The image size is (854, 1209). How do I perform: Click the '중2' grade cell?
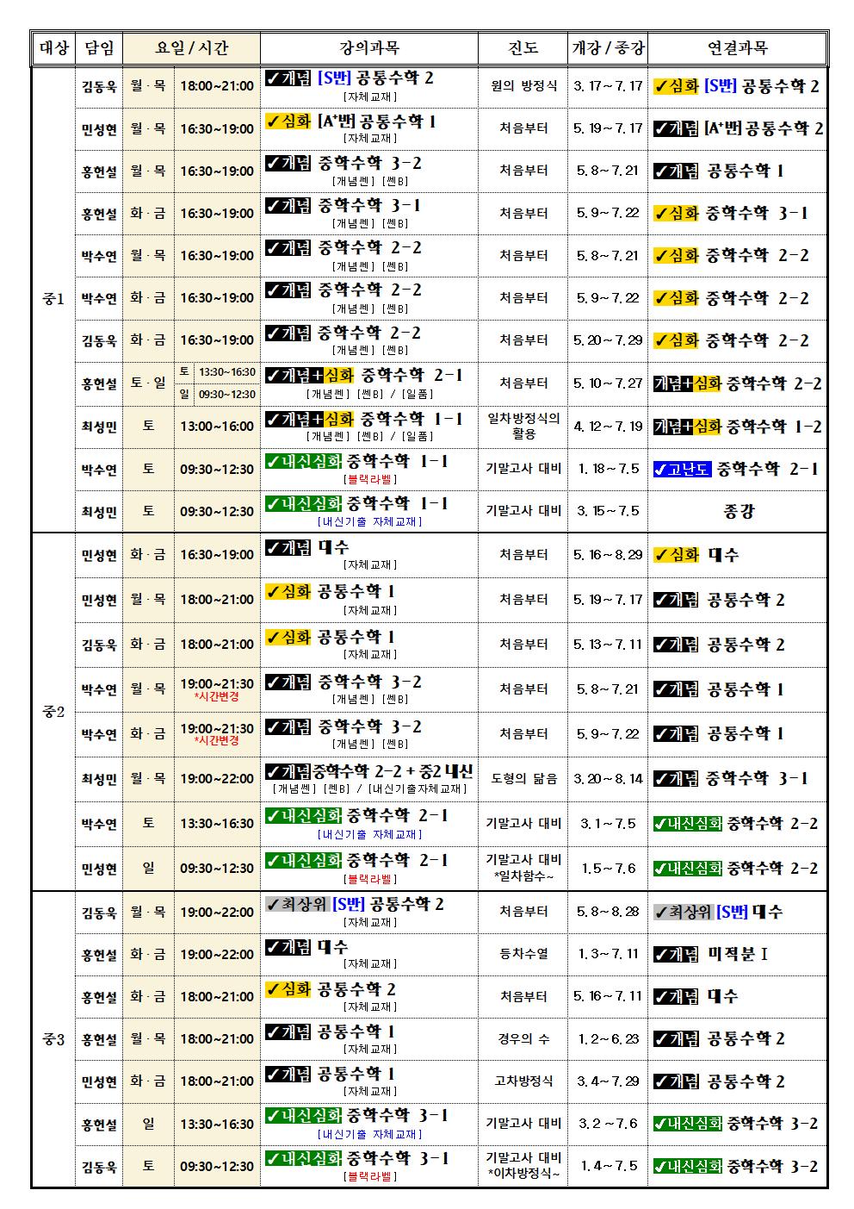53,712
